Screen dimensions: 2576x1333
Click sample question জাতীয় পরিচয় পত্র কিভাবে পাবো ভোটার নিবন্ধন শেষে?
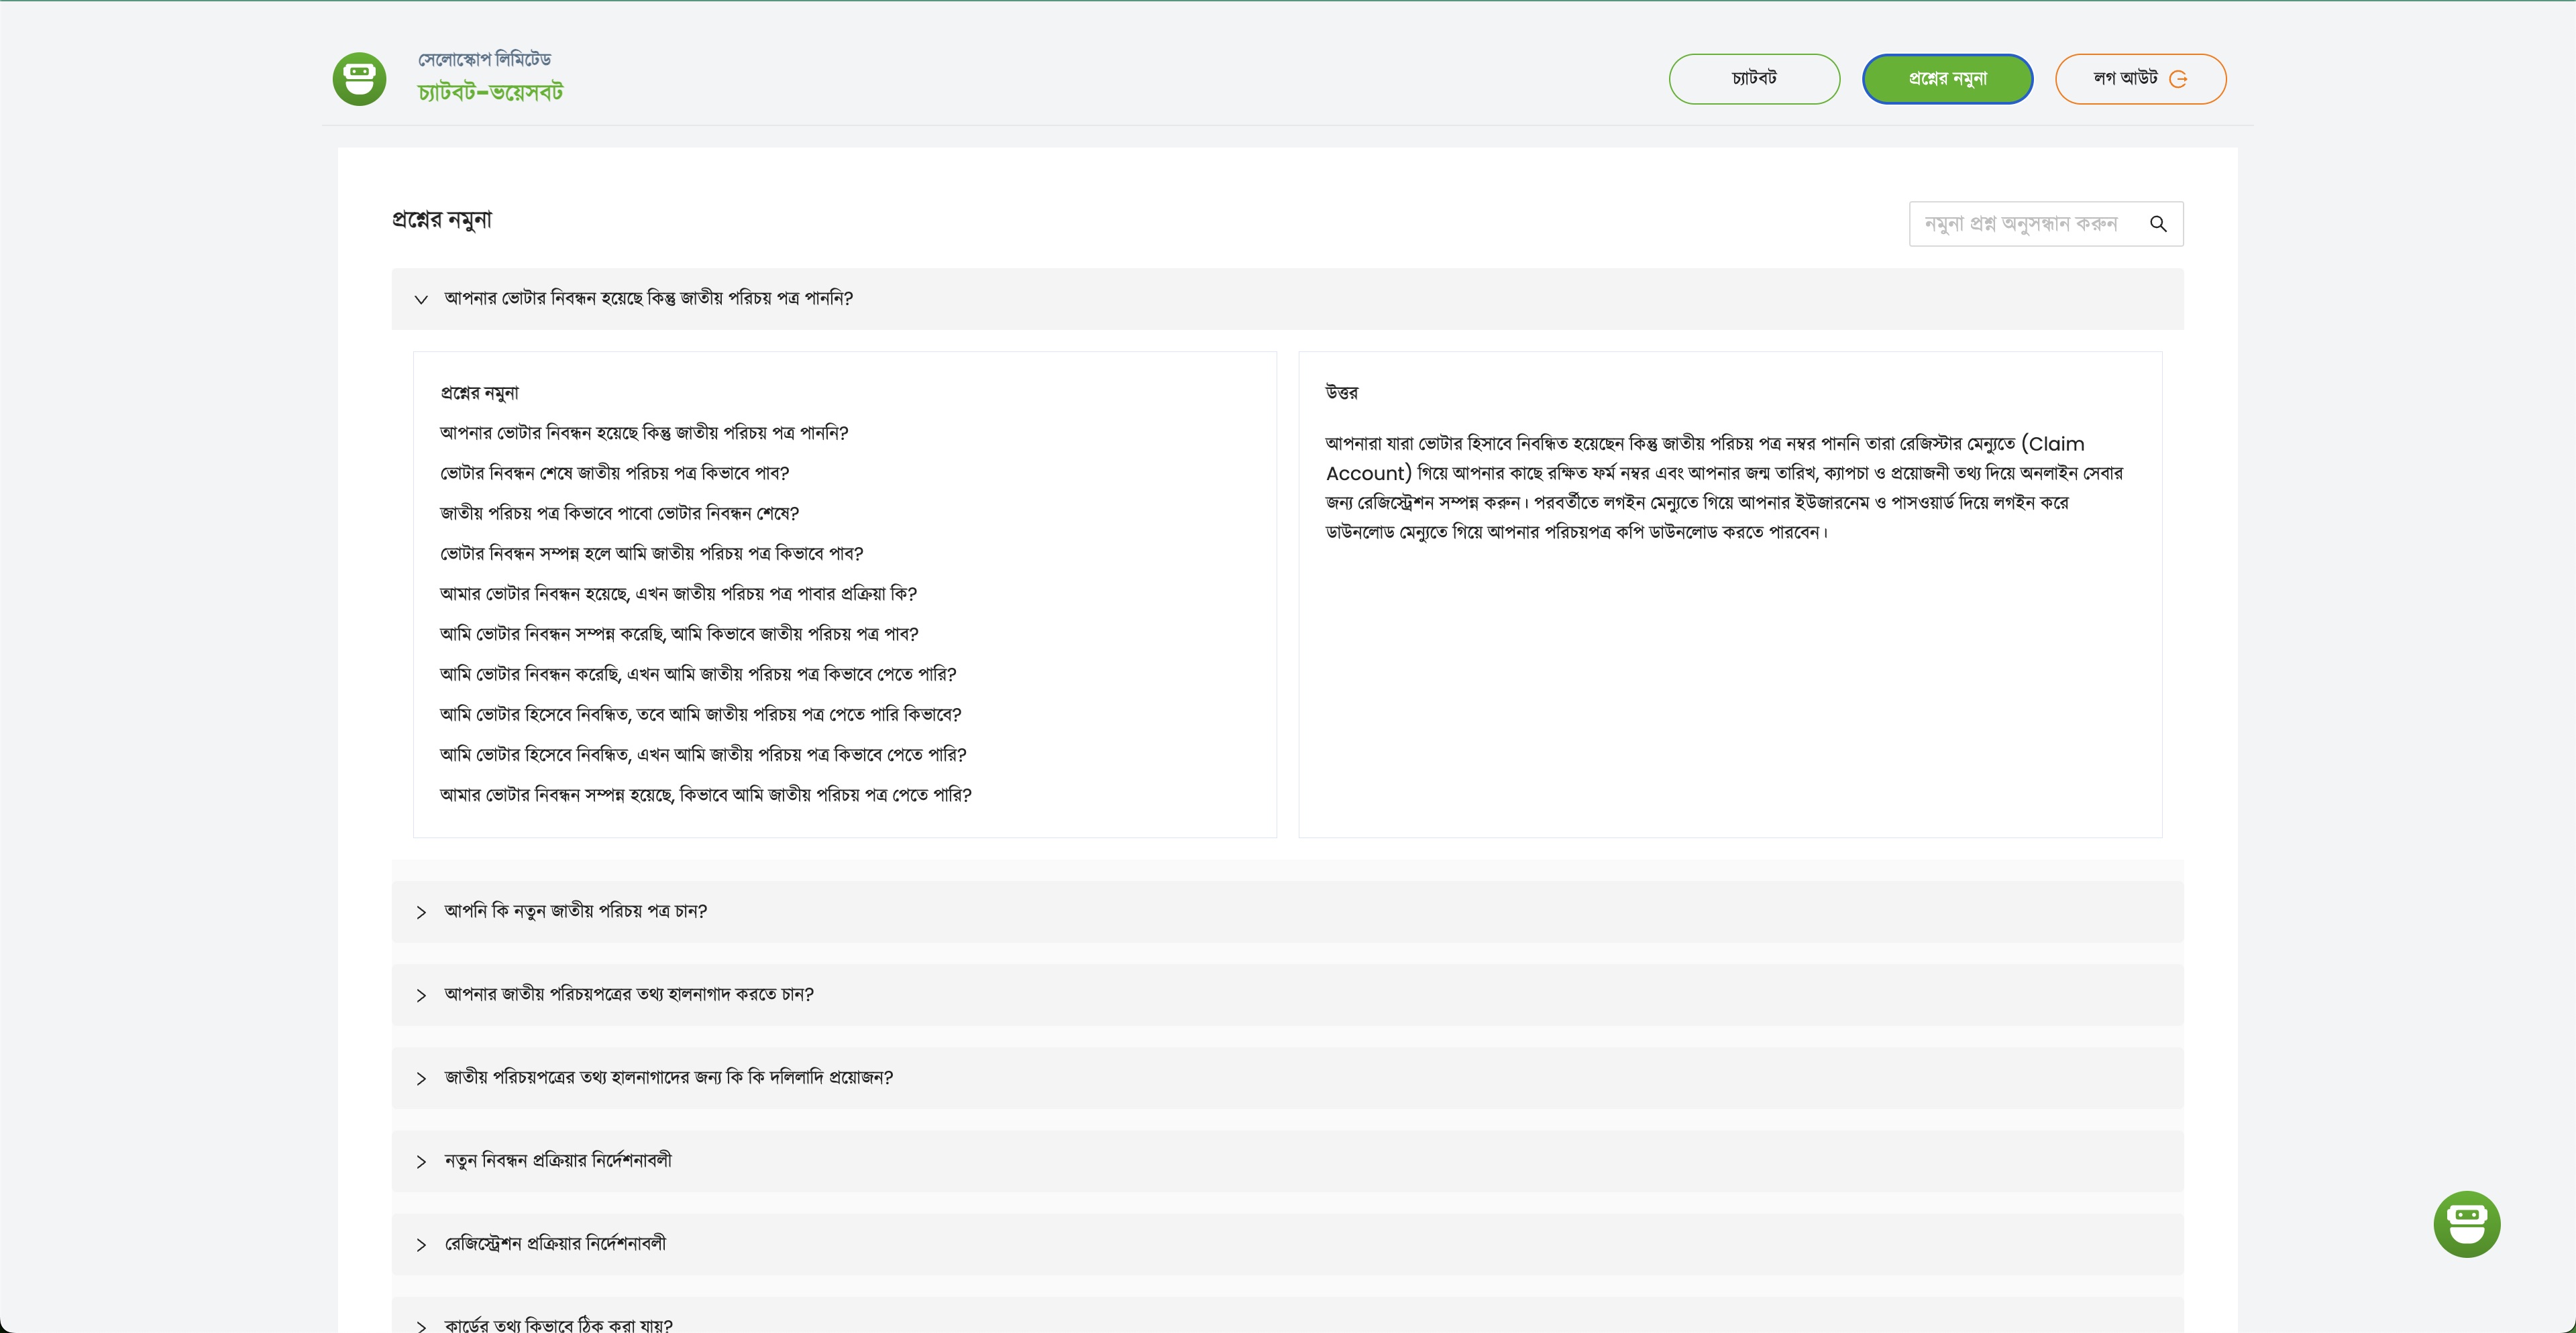click(619, 514)
